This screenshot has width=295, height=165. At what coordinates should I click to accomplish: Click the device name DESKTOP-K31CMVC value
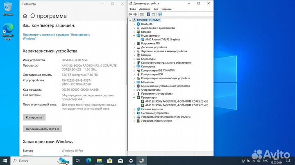point(75,60)
